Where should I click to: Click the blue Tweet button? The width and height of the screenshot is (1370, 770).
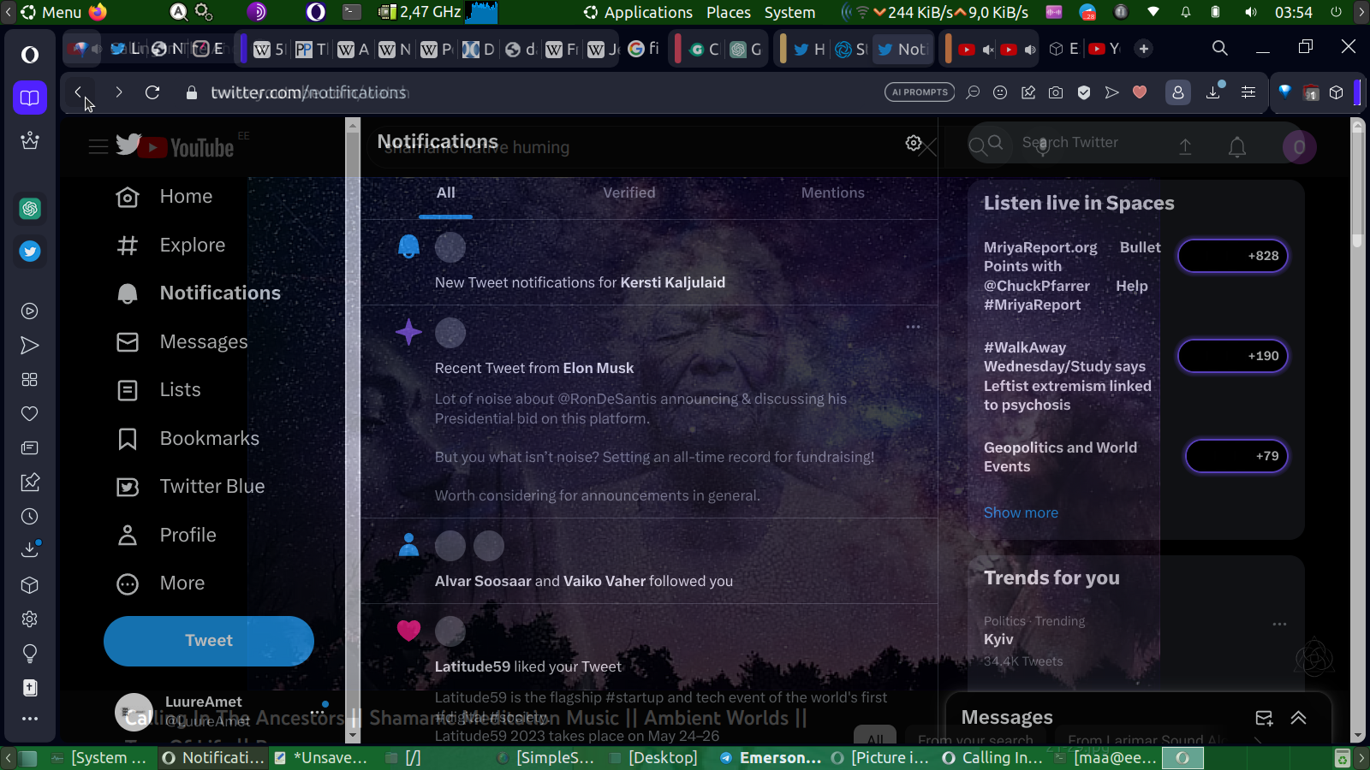(209, 641)
